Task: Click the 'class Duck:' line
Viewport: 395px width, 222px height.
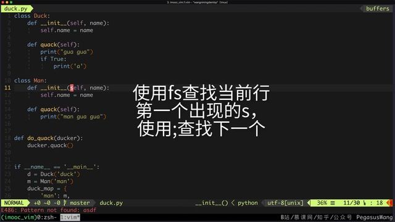Action: [32, 16]
